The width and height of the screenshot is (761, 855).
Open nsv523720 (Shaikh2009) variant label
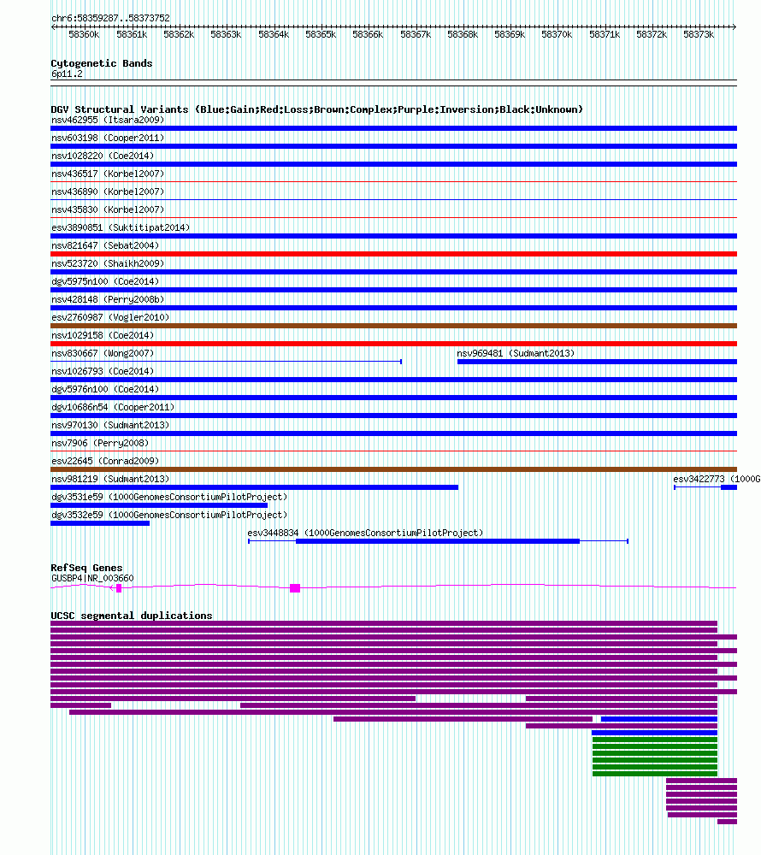(108, 264)
